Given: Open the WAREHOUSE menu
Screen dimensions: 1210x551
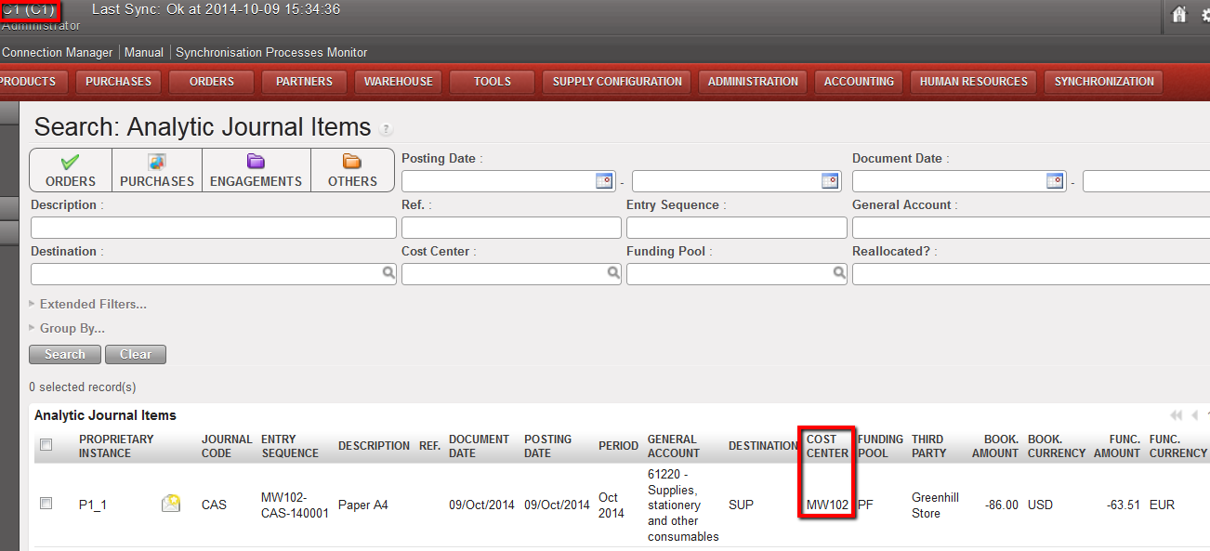Looking at the screenshot, I should (x=398, y=82).
